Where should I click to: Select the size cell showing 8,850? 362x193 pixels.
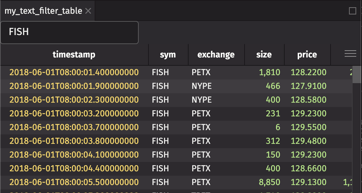pyautogui.click(x=270, y=182)
